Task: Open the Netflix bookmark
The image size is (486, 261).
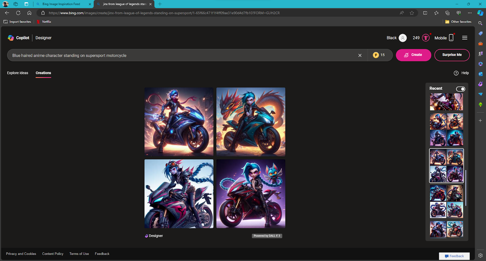Action: (44, 22)
